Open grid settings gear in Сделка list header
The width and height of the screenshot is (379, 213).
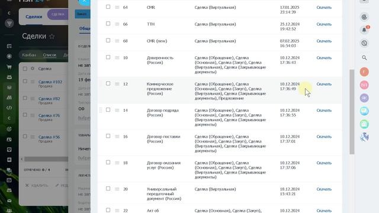33,69
